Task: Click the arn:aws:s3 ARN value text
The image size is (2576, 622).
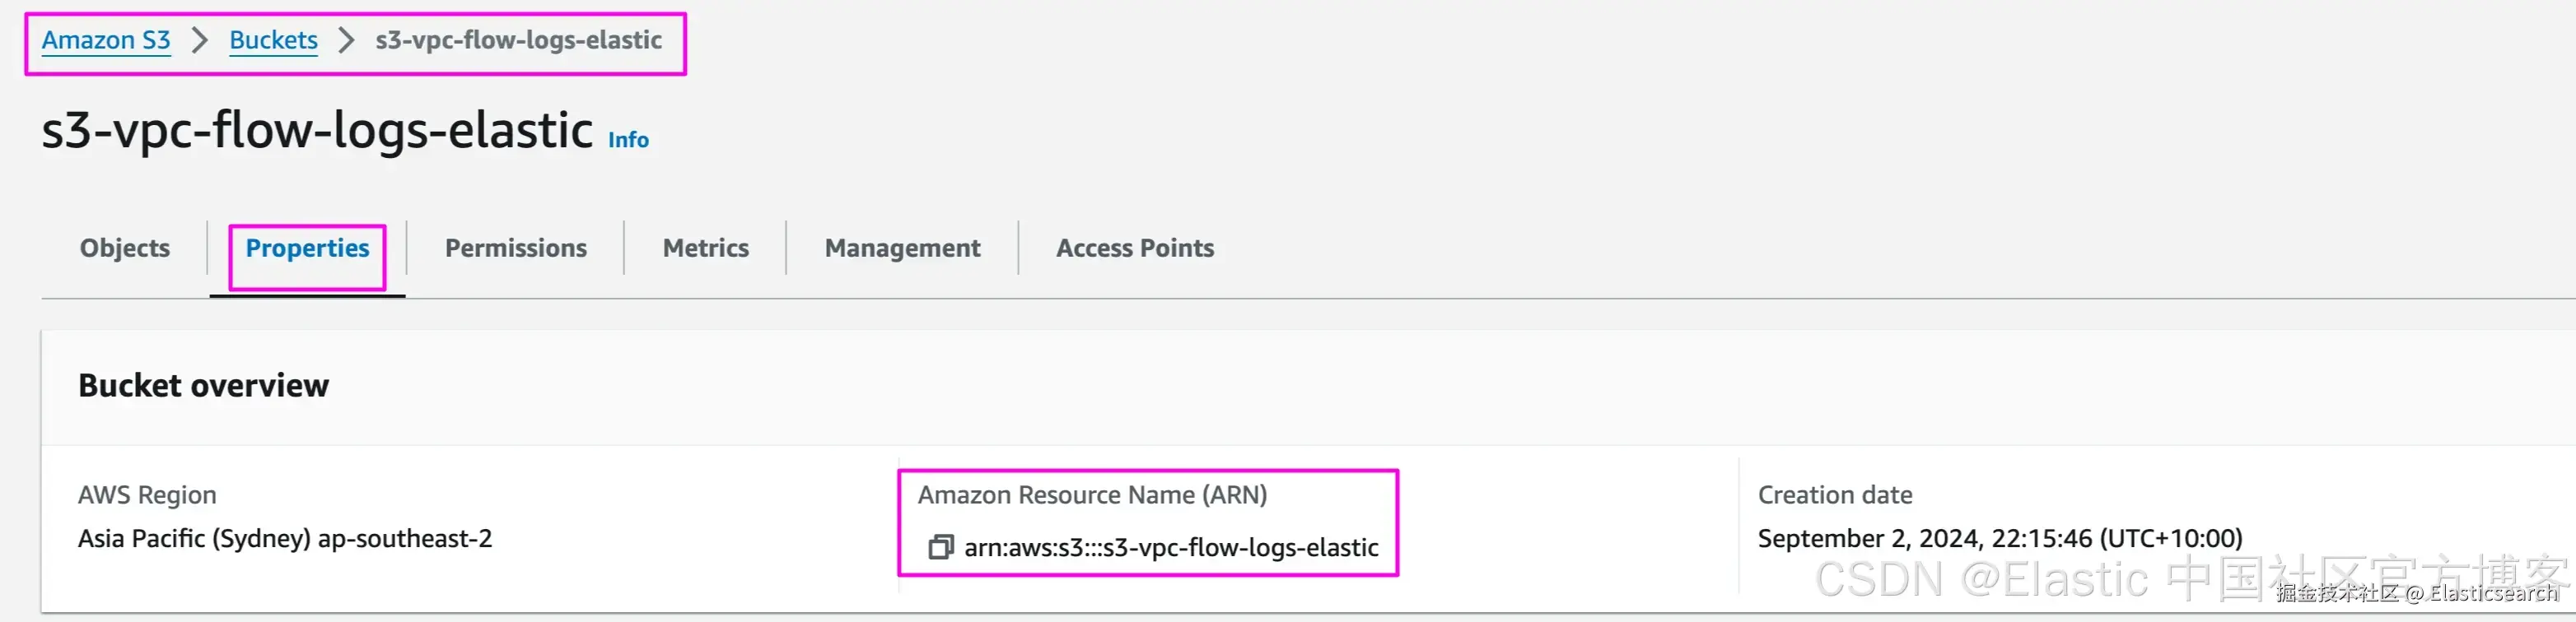Action: click(x=1171, y=547)
